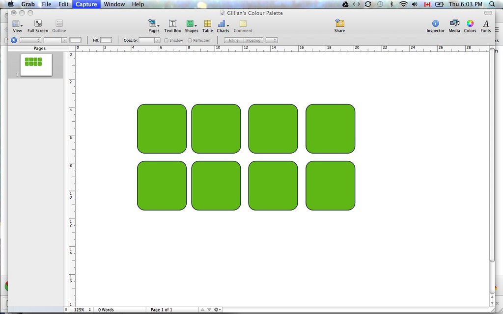The image size is (503, 314).
Task: Select the Inline placement button
Action: tap(234, 40)
